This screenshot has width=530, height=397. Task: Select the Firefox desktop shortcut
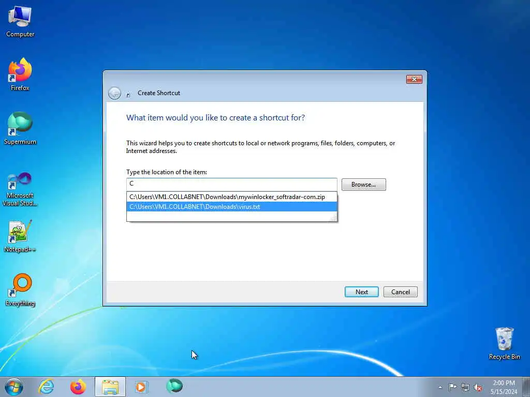[x=20, y=74]
